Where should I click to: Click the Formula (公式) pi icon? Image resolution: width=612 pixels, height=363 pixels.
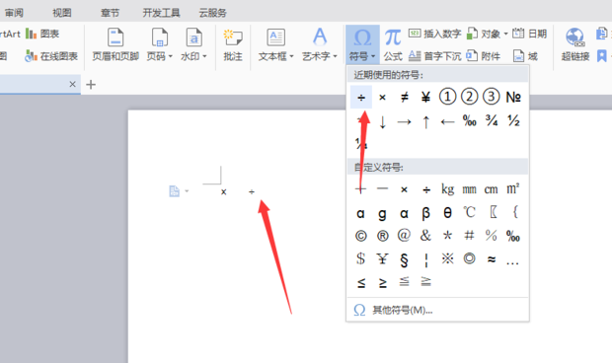(393, 37)
